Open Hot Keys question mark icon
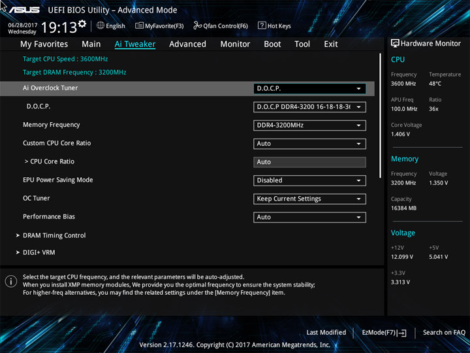Image resolution: width=470 pixels, height=353 pixels. tap(262, 25)
